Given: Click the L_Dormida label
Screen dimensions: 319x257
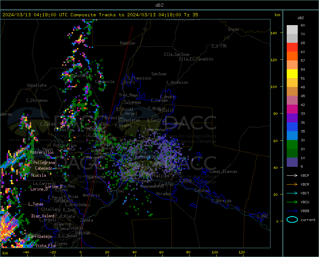Looking at the screenshot, I should point(221,201).
